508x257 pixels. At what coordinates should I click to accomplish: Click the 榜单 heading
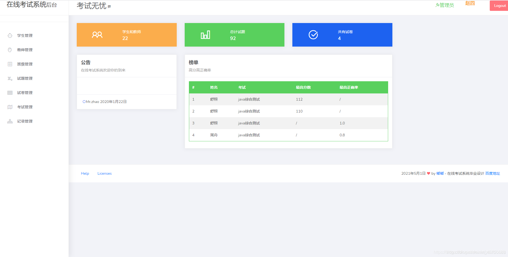pyautogui.click(x=193, y=62)
